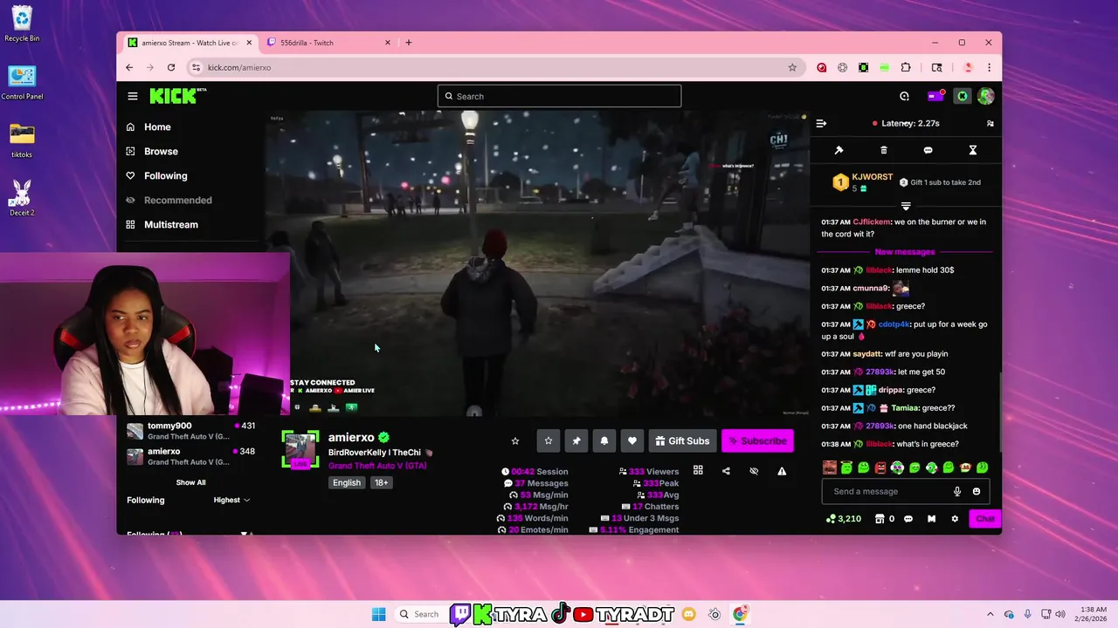Click Show All in sidebar

(190, 482)
